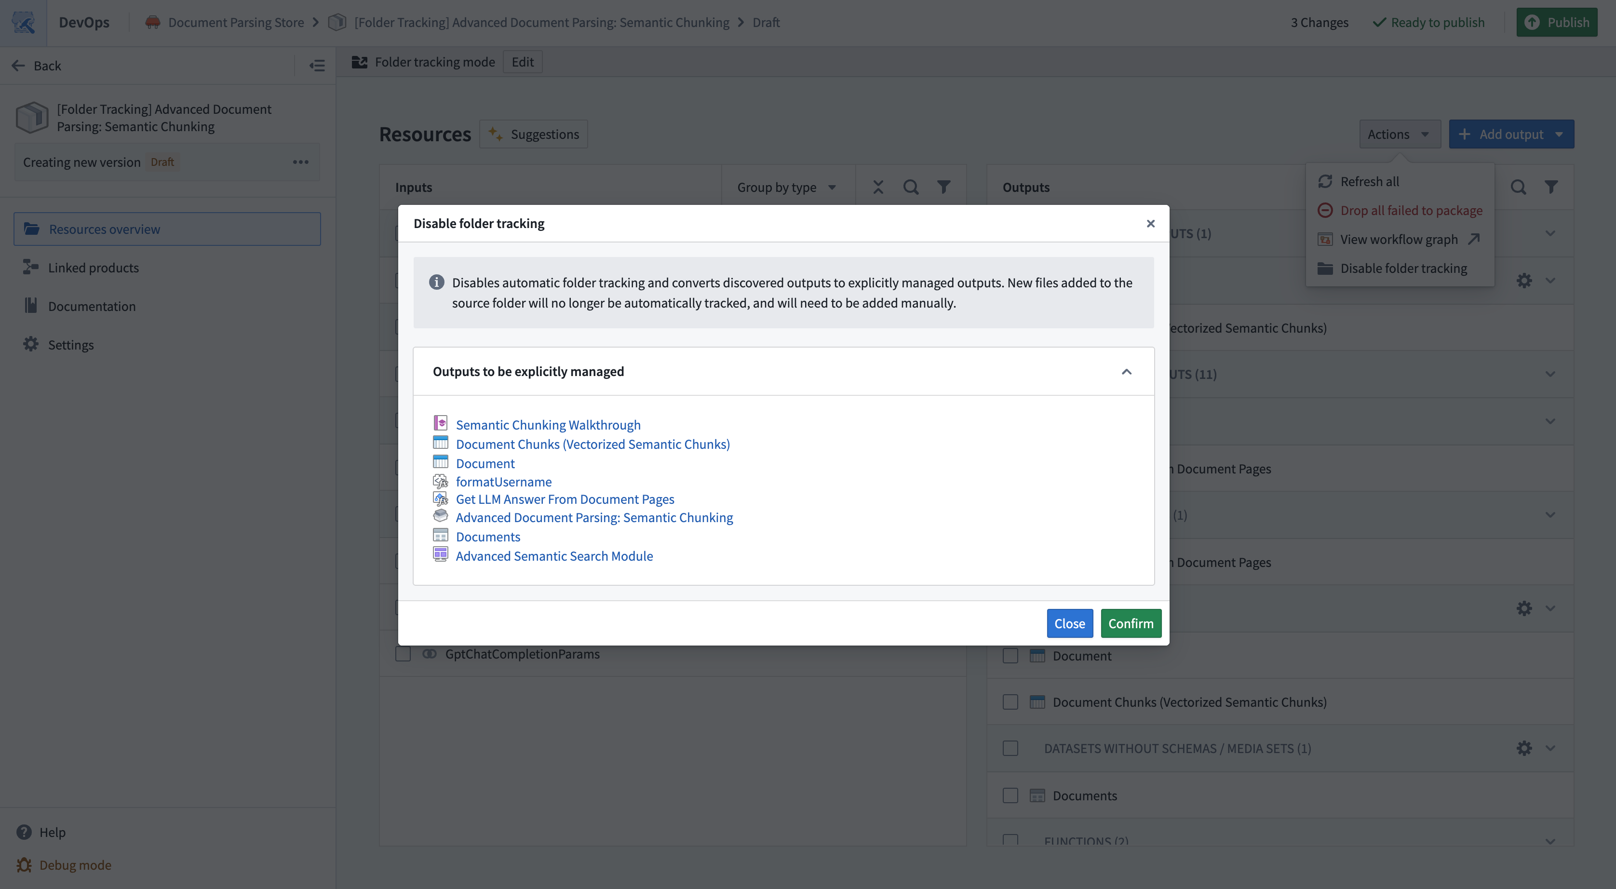1616x889 pixels.
Task: Check the Document output checkbox
Action: click(x=1010, y=656)
